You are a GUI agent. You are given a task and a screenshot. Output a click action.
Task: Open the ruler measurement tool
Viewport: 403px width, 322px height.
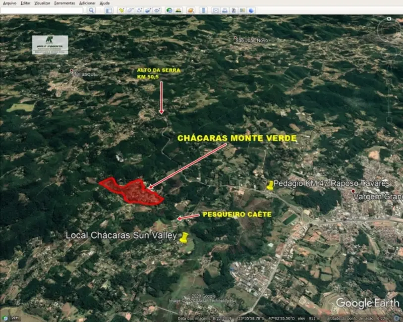pyautogui.click(x=202, y=10)
